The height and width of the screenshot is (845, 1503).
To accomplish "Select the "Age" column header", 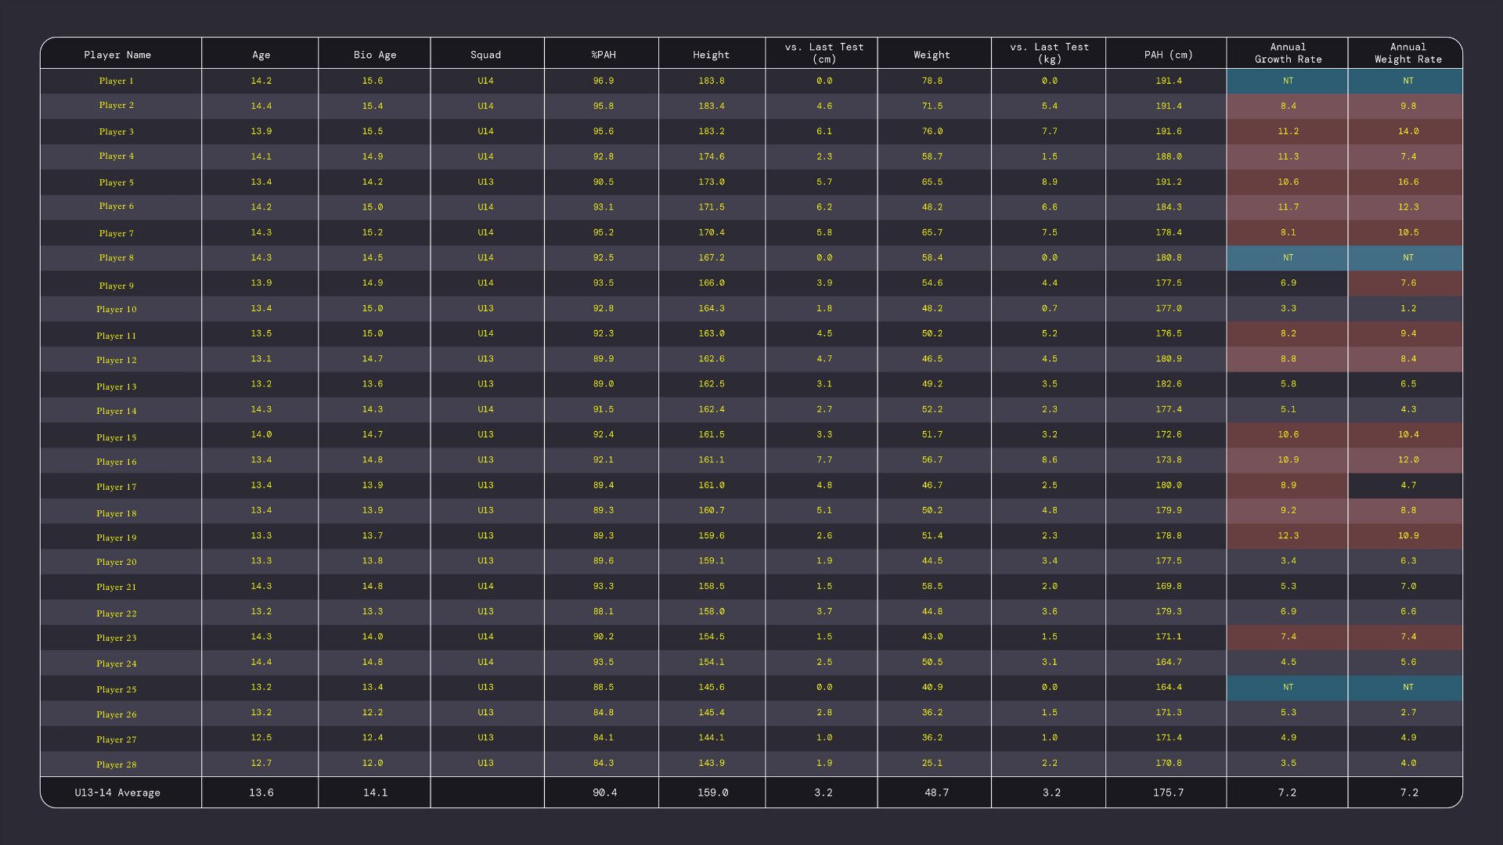I will 261,55.
